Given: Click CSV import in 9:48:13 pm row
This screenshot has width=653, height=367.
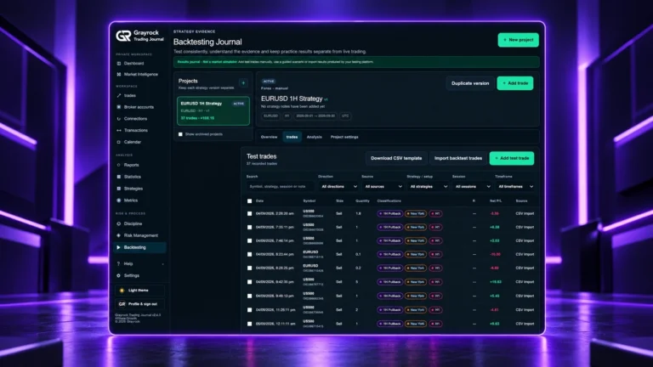Looking at the screenshot, I should click(x=525, y=296).
